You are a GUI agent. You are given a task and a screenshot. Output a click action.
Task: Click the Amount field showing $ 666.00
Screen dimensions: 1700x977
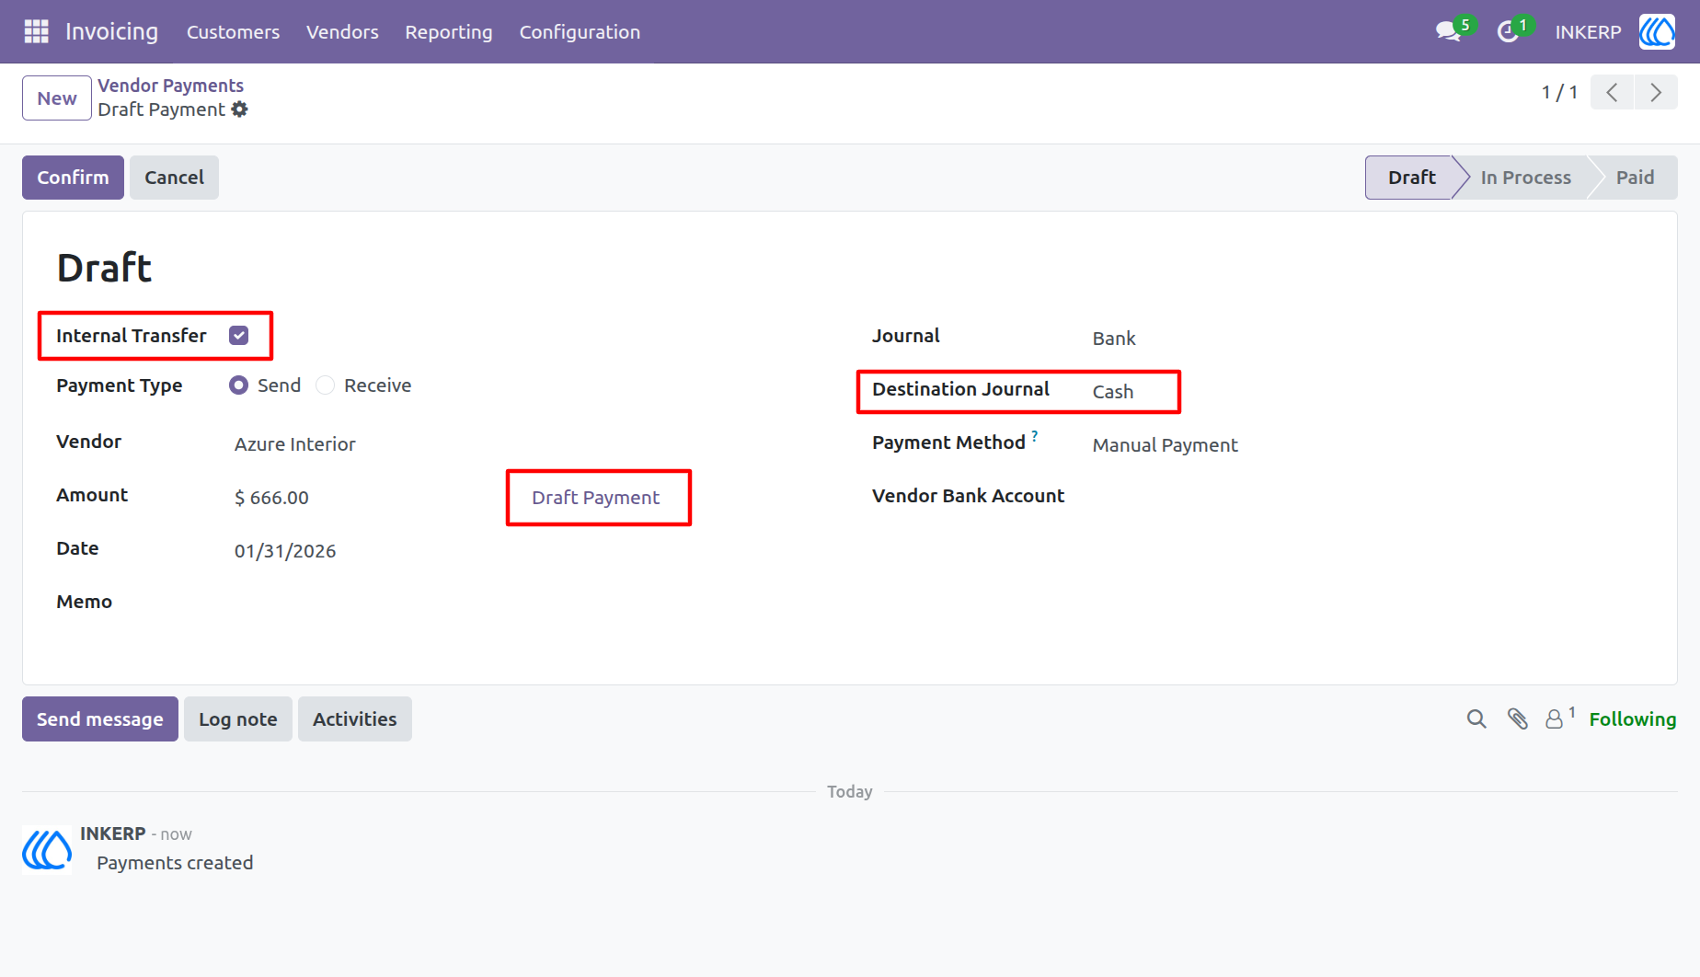368,498
